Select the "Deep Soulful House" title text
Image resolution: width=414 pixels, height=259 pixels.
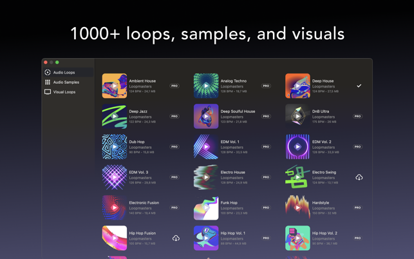coord(238,111)
